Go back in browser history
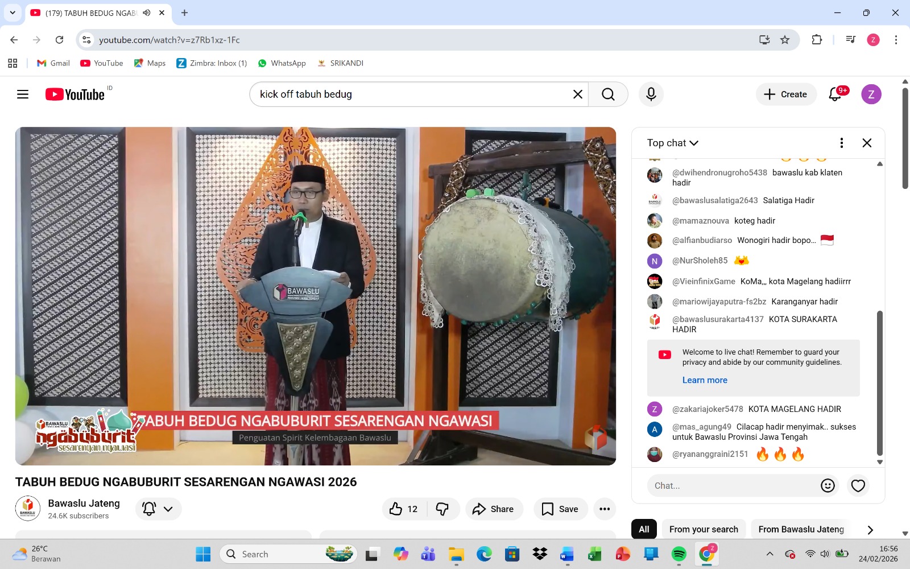Viewport: 910px width, 569px height. click(x=14, y=40)
